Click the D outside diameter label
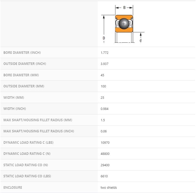 pyautogui.click(x=104, y=38)
